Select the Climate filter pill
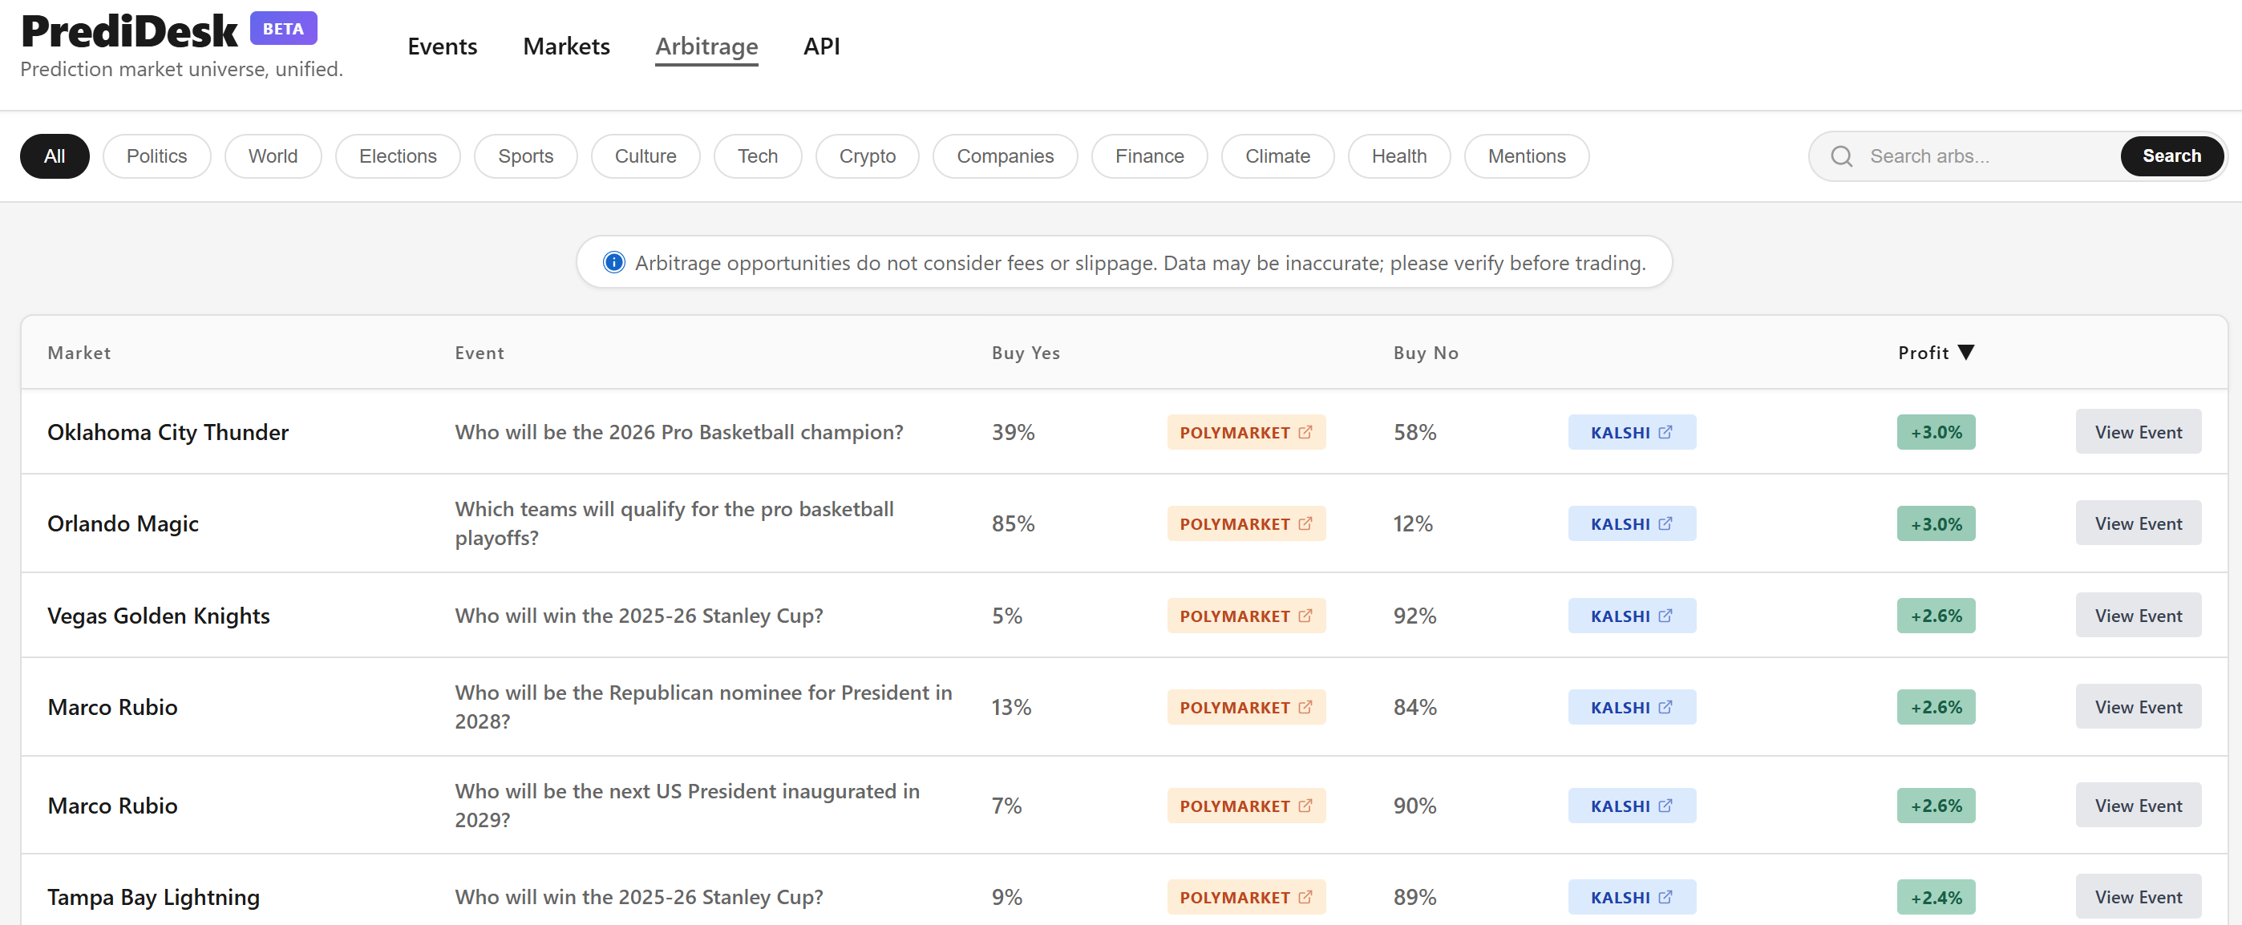The image size is (2242, 925). tap(1277, 156)
